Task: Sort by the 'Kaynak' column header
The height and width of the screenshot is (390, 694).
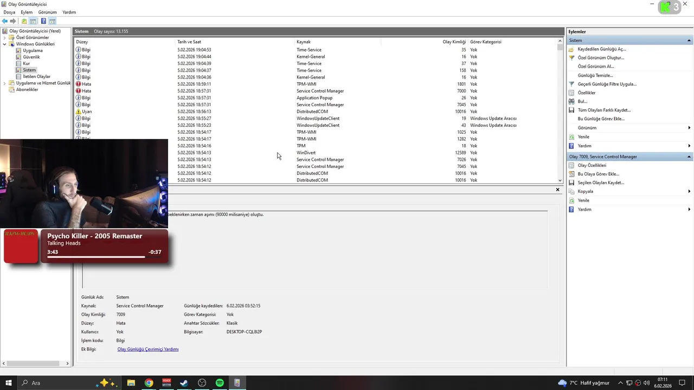Action: pyautogui.click(x=338, y=42)
